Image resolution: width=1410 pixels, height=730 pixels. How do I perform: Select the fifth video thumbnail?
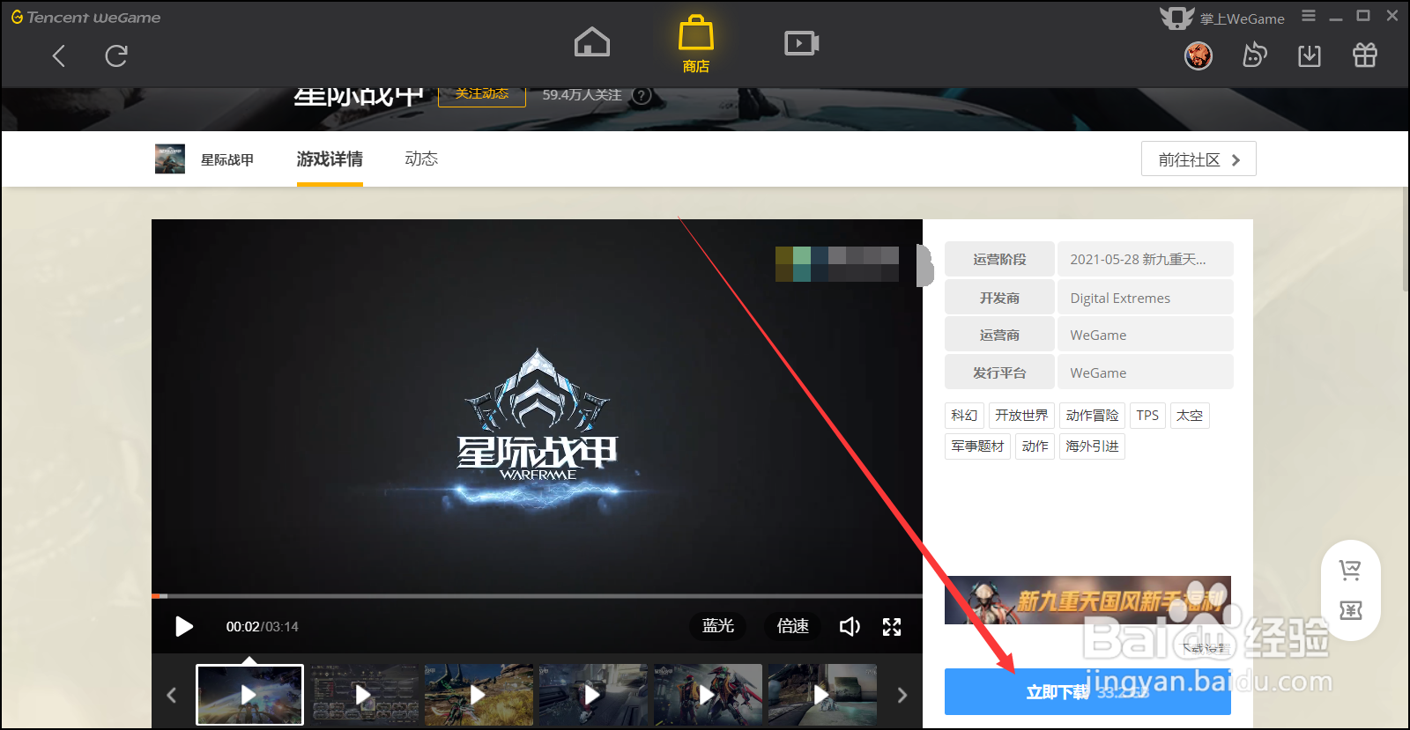[708, 695]
